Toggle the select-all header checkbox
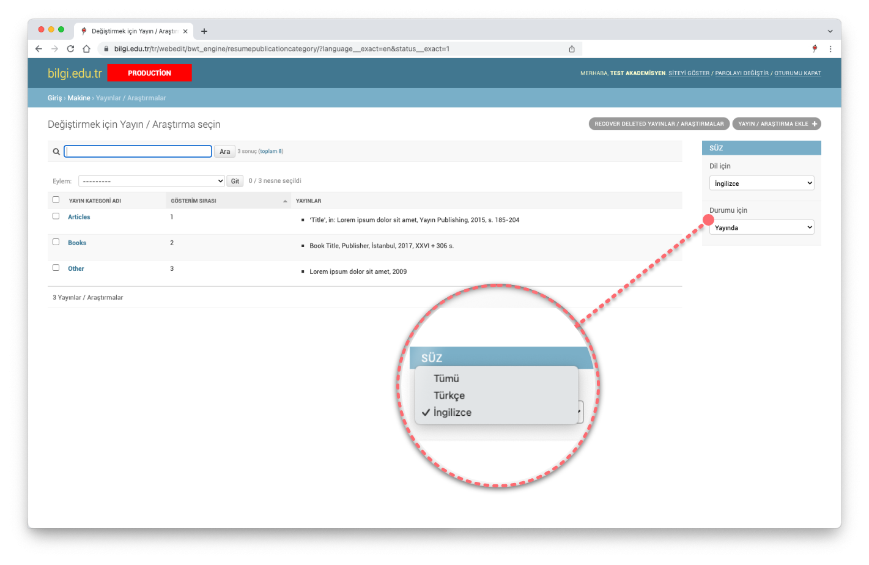 point(56,200)
